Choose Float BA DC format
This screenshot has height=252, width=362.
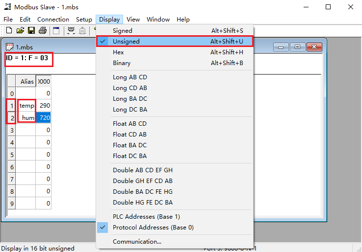(175, 145)
